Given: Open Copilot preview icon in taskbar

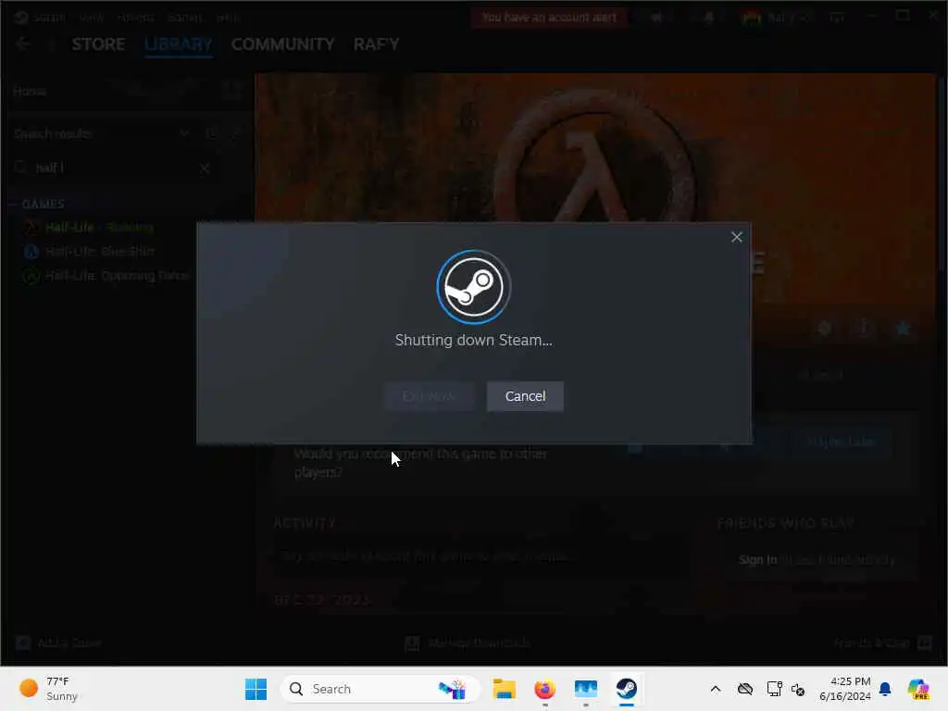Looking at the screenshot, I should click(918, 689).
